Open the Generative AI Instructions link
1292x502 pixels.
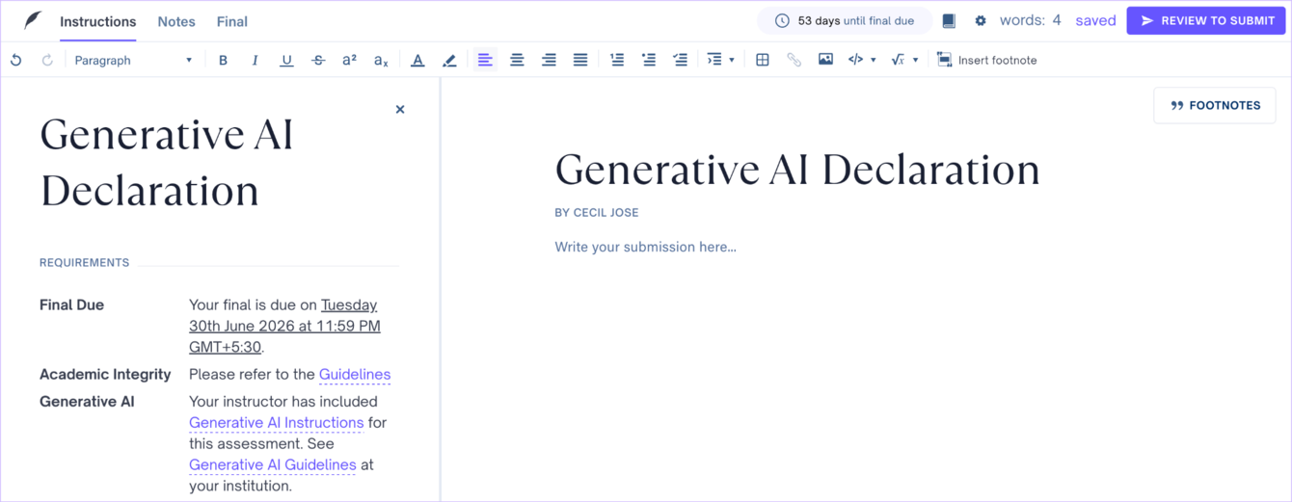(277, 422)
